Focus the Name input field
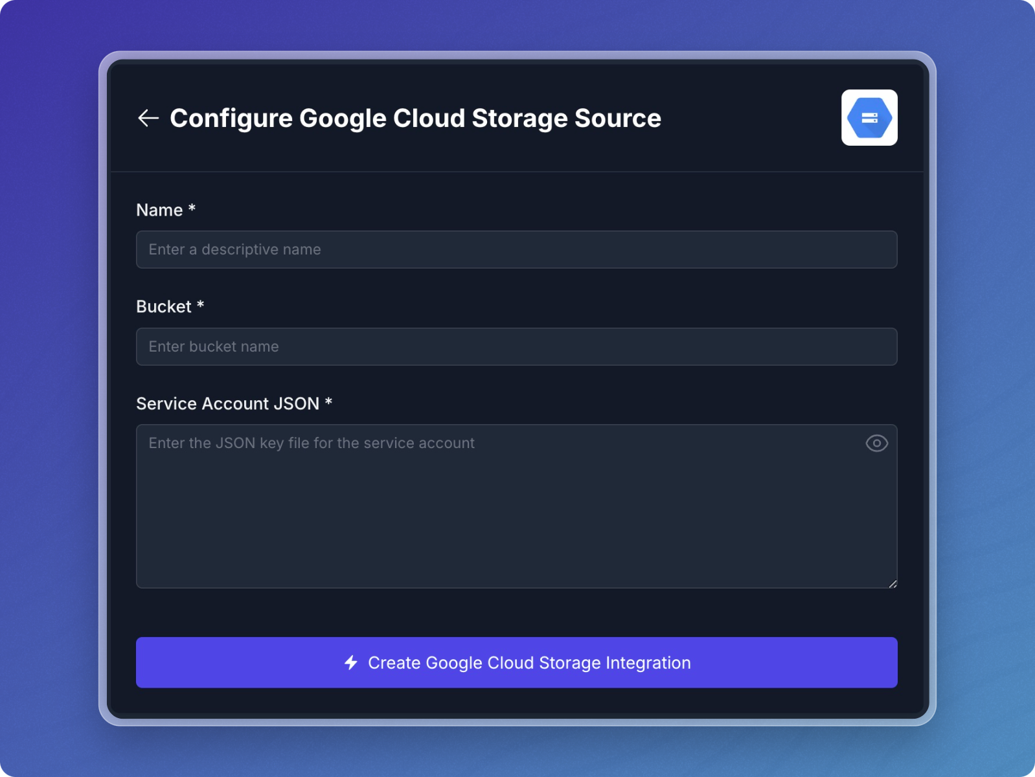 [x=516, y=250]
